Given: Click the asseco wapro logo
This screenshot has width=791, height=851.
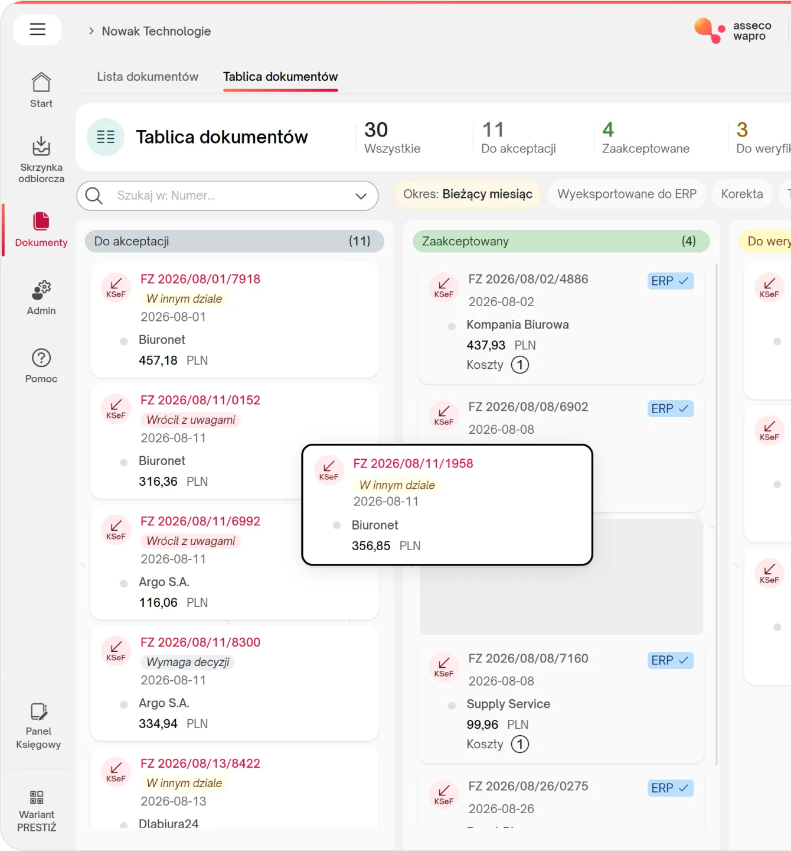Looking at the screenshot, I should pyautogui.click(x=733, y=31).
